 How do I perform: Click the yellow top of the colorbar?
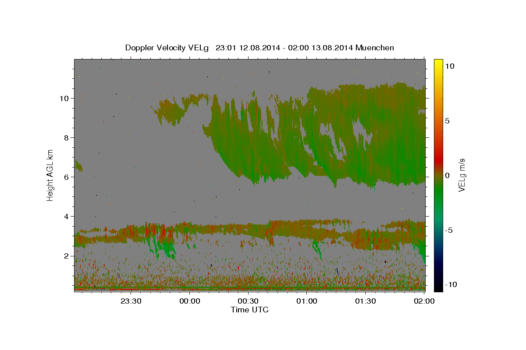tap(438, 63)
